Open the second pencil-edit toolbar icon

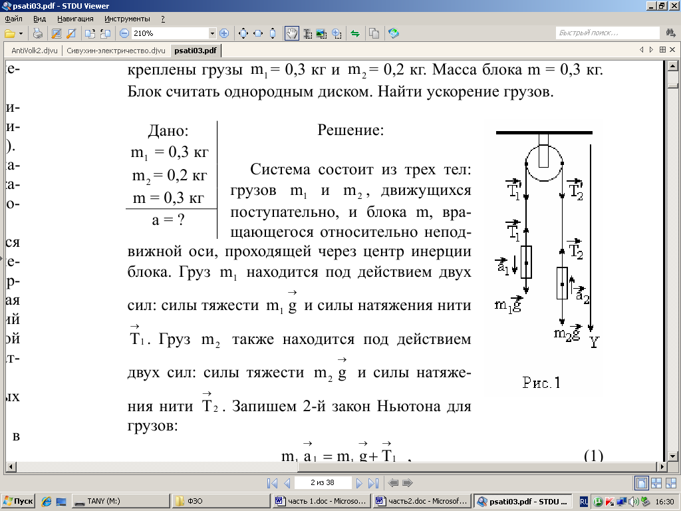[x=71, y=33]
